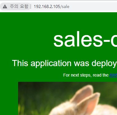
Task: Click 'This application was deploy' subtitle text
Action: pyautogui.click(x=64, y=63)
